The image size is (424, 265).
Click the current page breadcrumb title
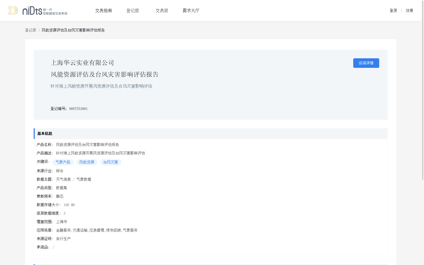point(73,30)
